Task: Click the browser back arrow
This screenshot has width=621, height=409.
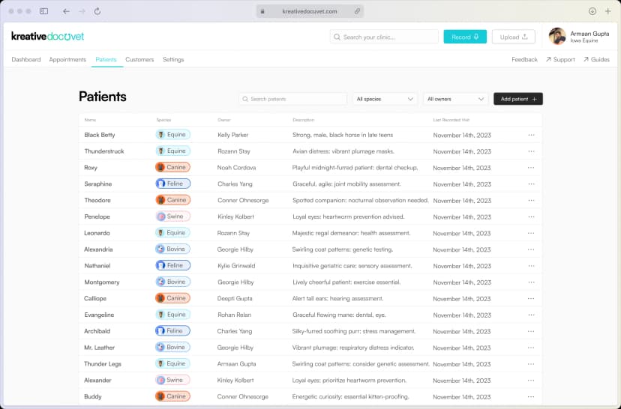Action: click(66, 11)
